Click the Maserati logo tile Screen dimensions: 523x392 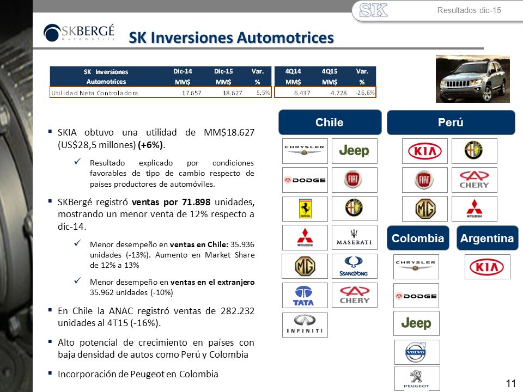coord(355,238)
